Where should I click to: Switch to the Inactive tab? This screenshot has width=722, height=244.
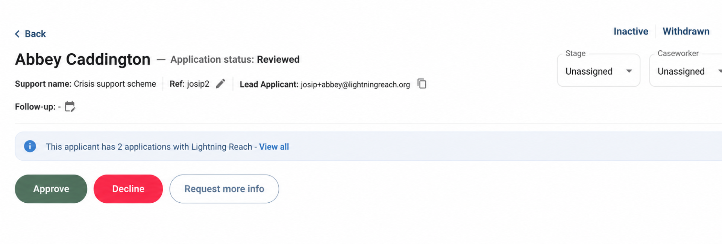[x=631, y=31]
